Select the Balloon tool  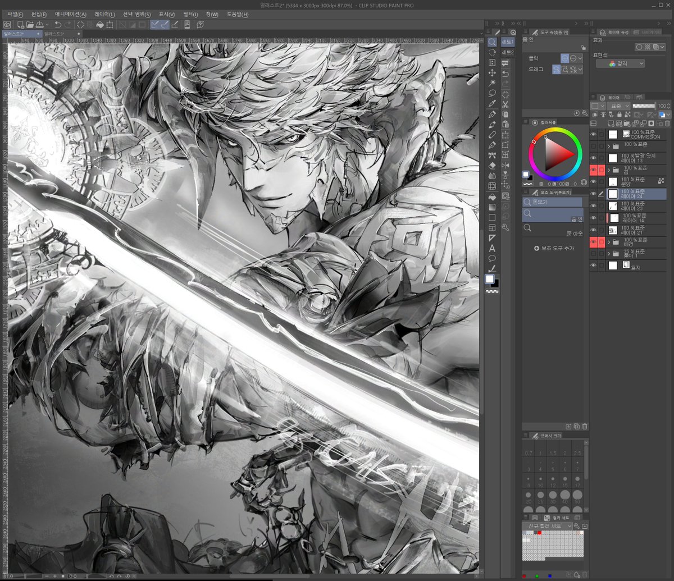[492, 258]
